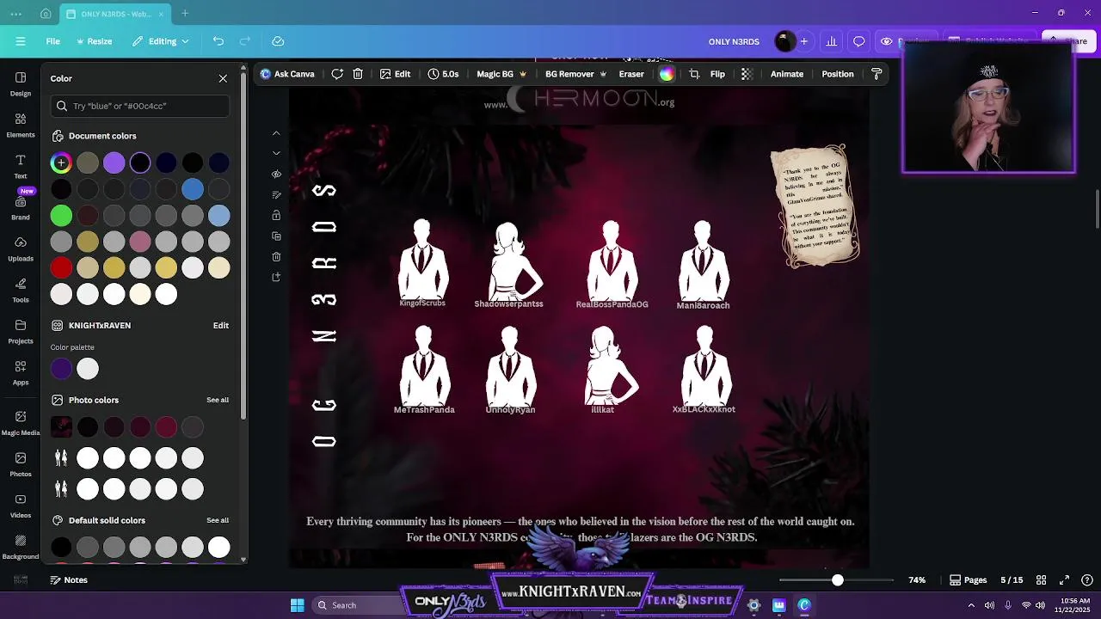This screenshot has height=619, width=1101.
Task: Redo the last undone action
Action: 245,41
